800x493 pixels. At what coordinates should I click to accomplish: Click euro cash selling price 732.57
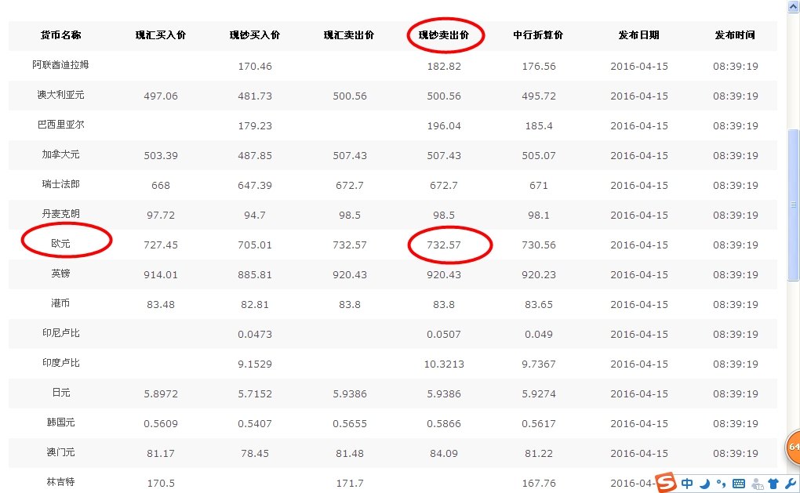444,245
